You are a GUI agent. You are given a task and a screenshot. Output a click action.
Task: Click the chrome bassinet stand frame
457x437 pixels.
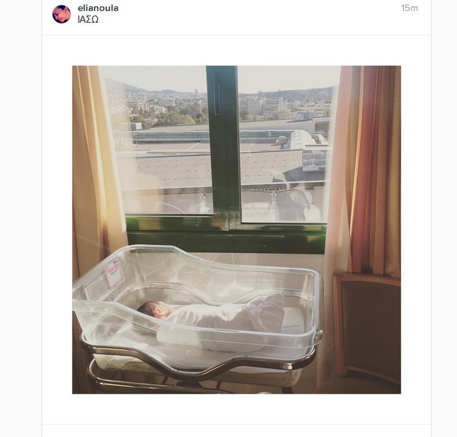(198, 367)
